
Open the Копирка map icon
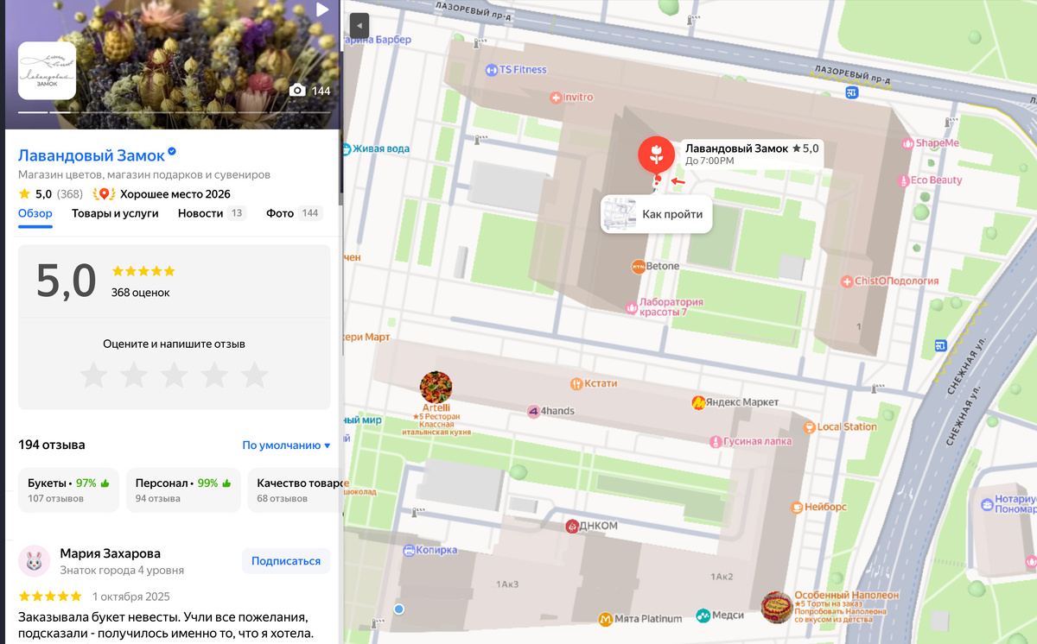click(x=407, y=549)
